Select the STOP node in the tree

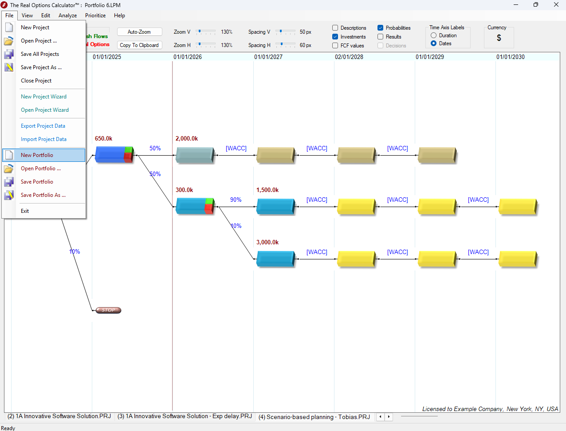coord(108,310)
